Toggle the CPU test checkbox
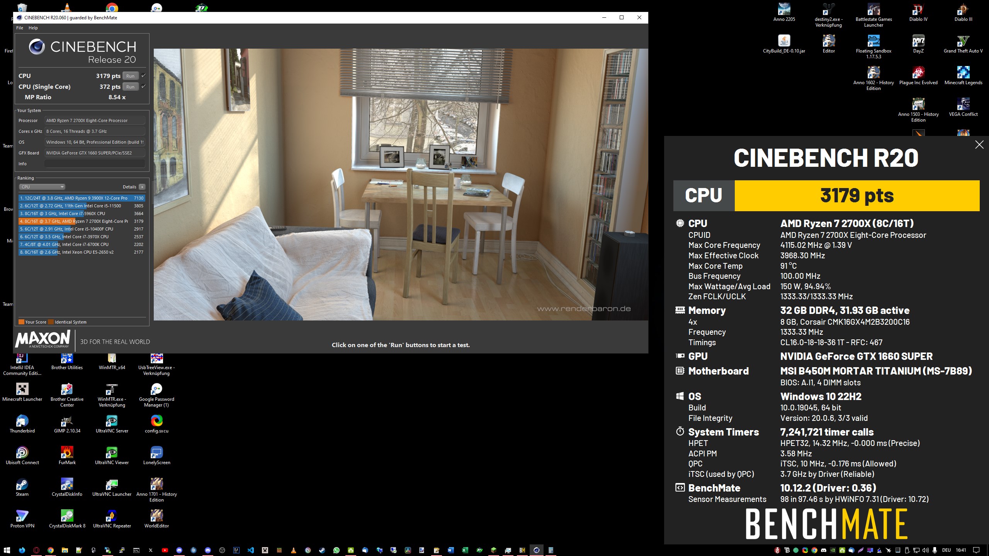Image resolution: width=989 pixels, height=556 pixels. (143, 76)
